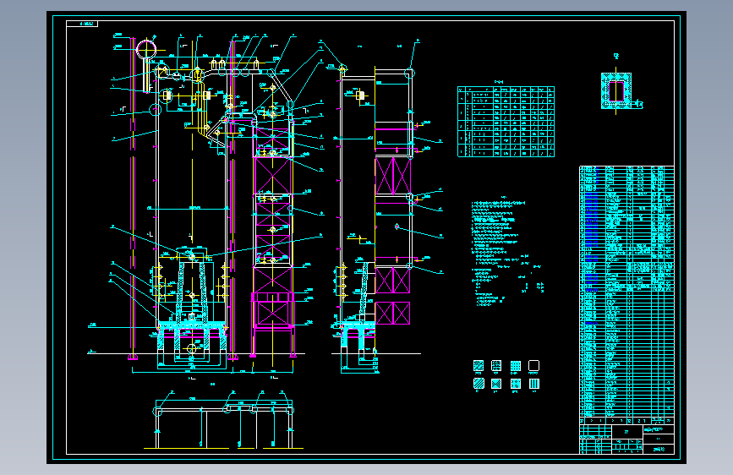Select the dotted-fill legend hatch sample
The width and height of the screenshot is (733, 475).
click(x=515, y=365)
